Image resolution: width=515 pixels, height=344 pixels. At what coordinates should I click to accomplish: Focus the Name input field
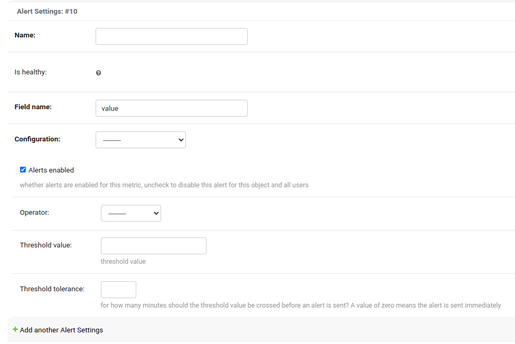(x=172, y=36)
